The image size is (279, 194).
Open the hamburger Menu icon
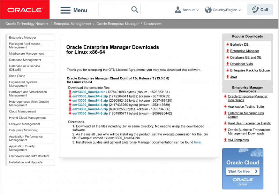66,10
